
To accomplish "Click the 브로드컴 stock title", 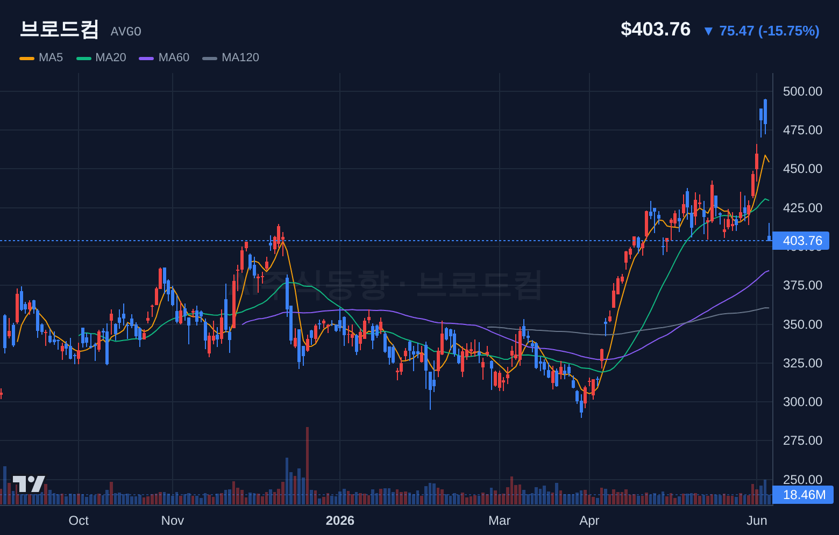I will click(x=59, y=30).
